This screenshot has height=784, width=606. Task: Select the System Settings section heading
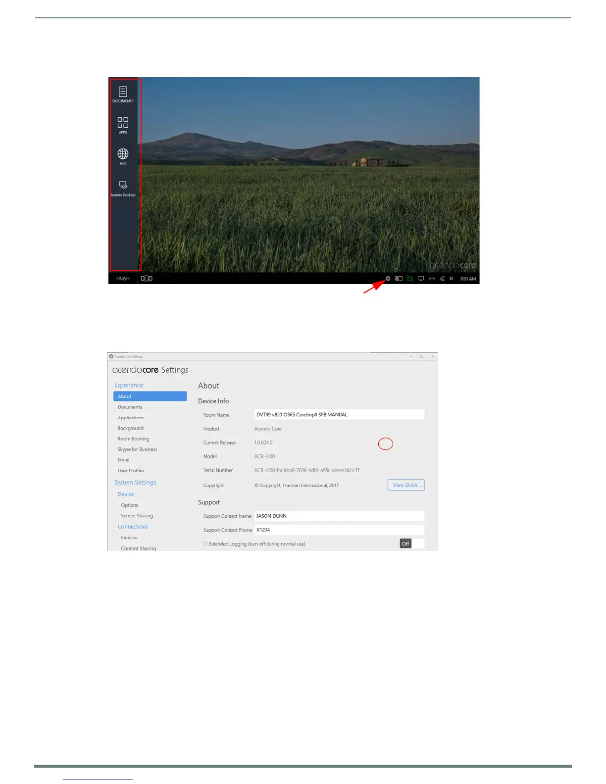pos(135,483)
